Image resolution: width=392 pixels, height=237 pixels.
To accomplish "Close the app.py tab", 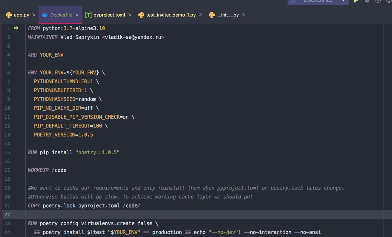I will coord(34,15).
